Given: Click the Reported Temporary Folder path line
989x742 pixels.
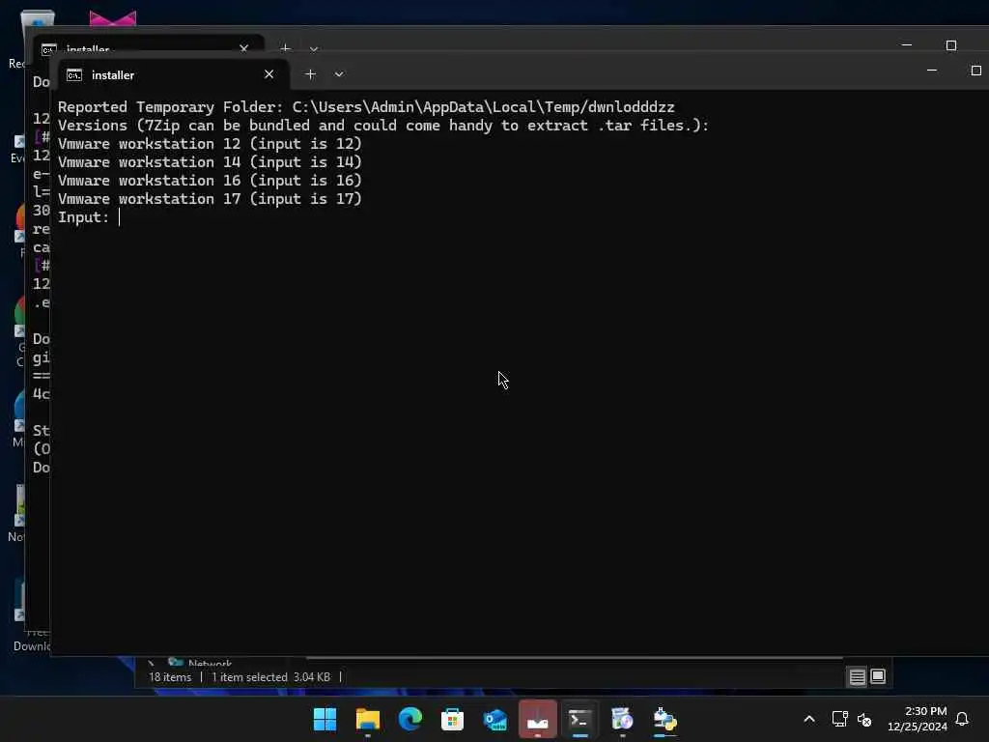Looking at the screenshot, I should (x=366, y=107).
